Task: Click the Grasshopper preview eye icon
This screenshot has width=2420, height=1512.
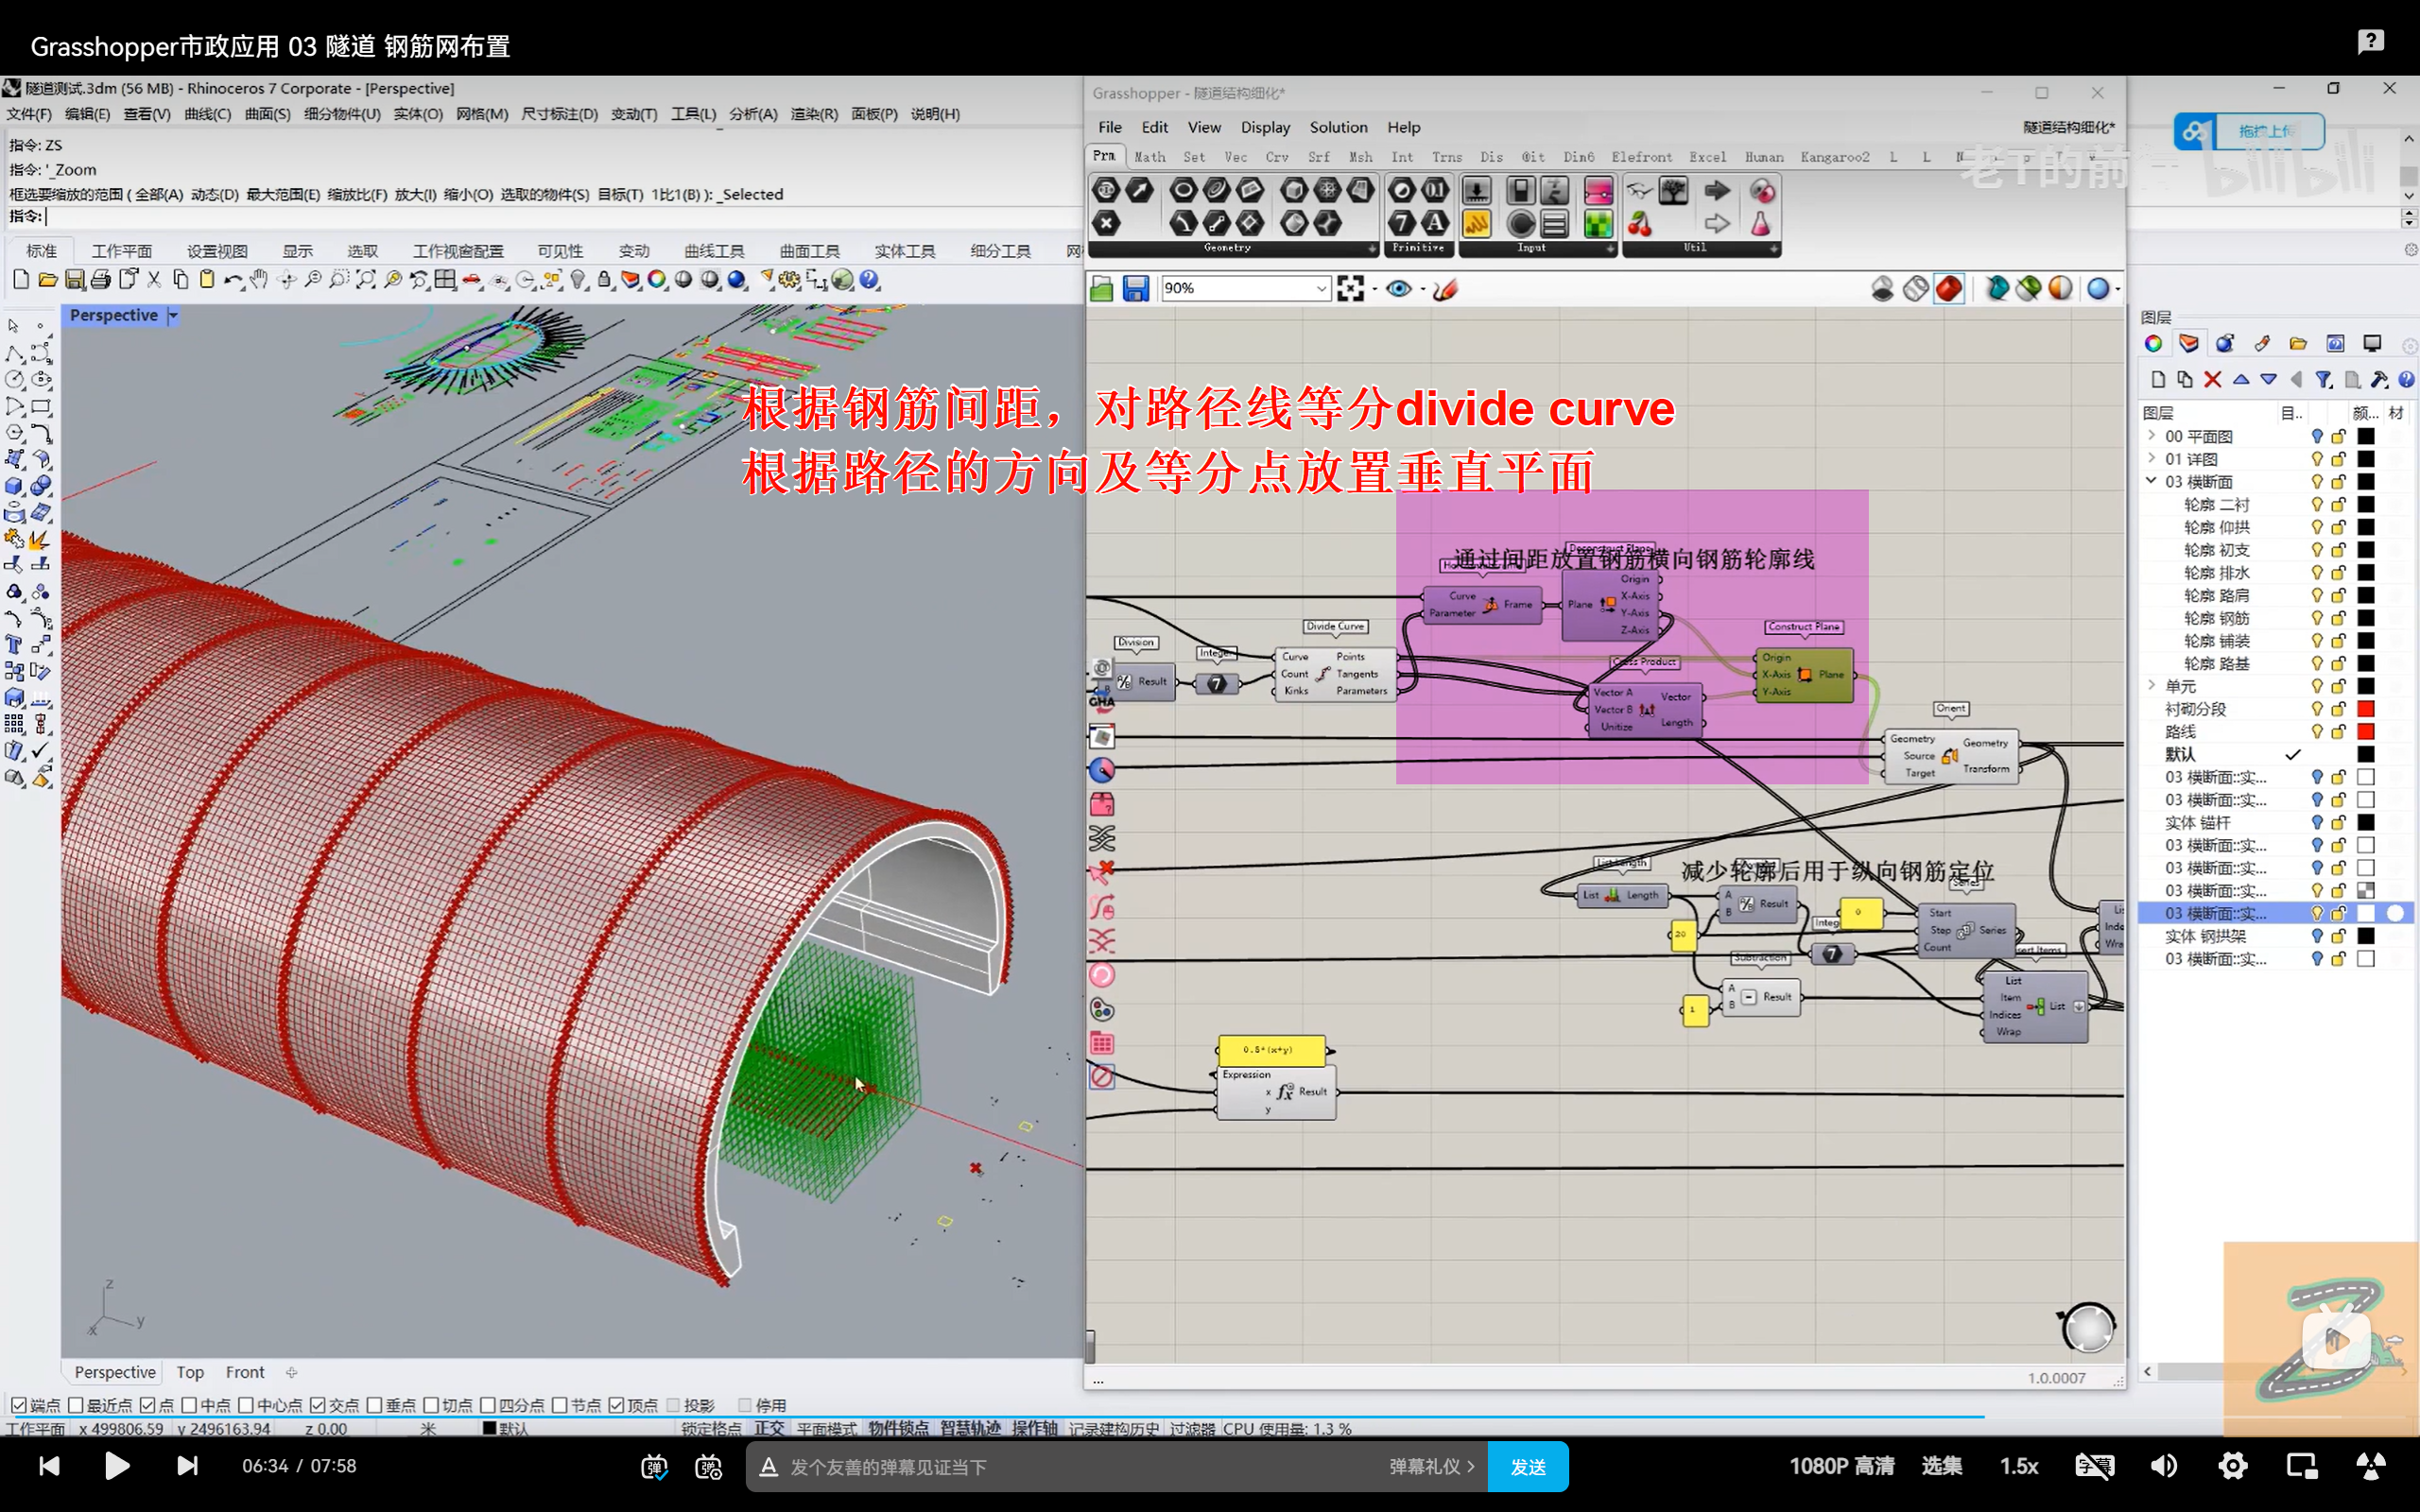Action: [1398, 289]
